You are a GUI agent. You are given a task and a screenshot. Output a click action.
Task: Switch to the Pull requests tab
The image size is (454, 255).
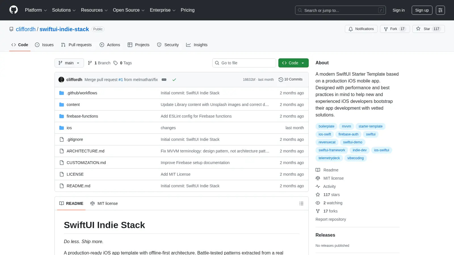click(x=76, y=45)
